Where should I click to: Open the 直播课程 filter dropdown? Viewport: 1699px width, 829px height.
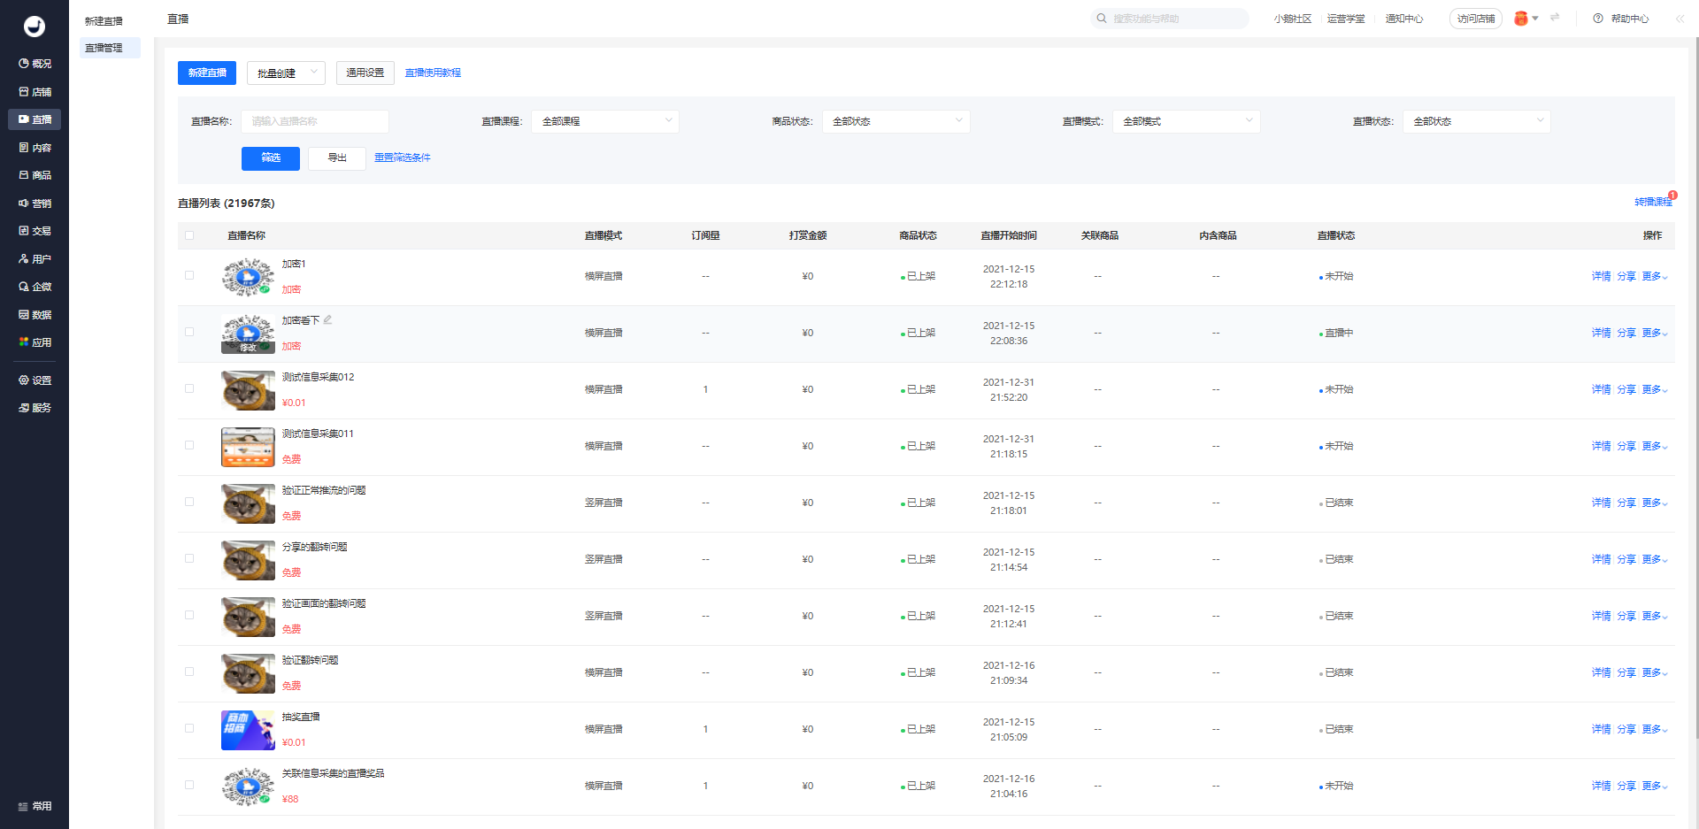coord(605,121)
